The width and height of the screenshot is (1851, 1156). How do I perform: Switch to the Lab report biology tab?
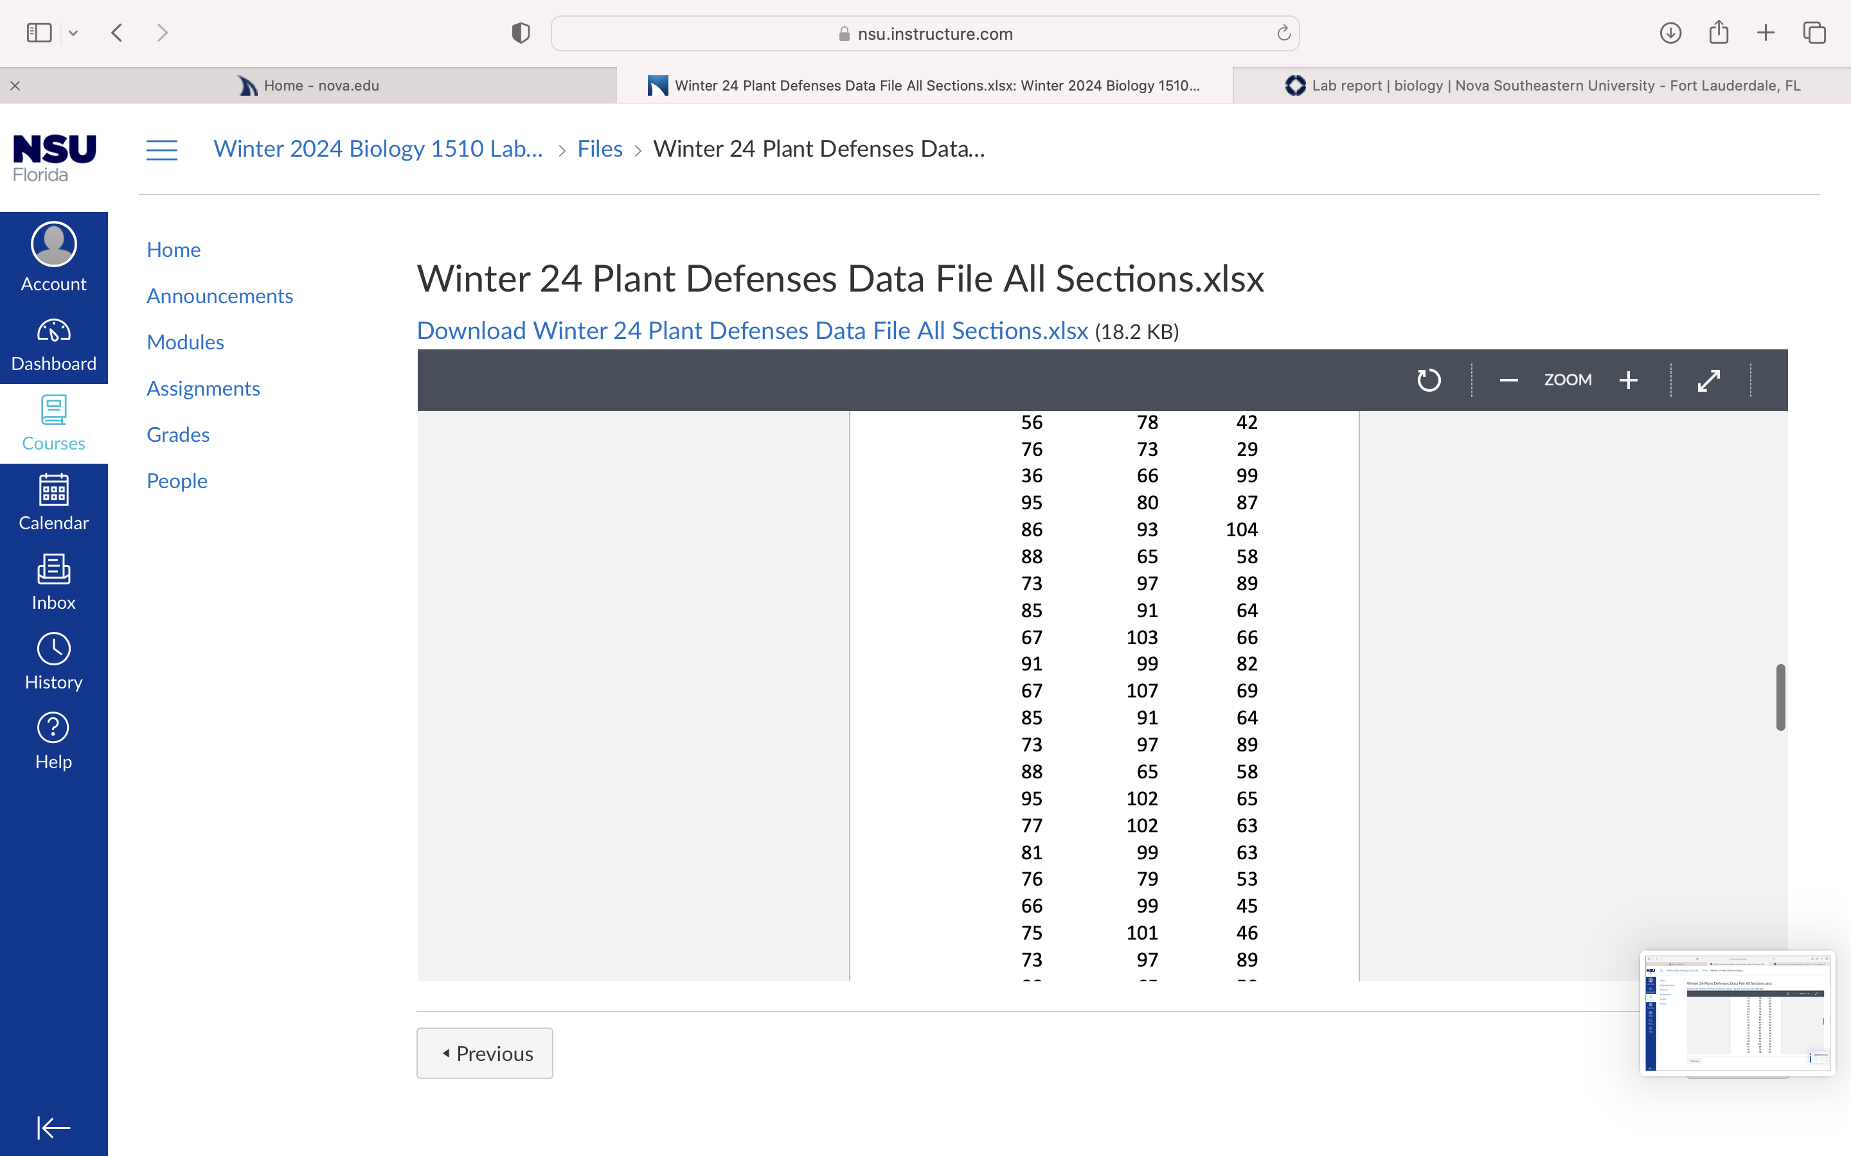1542,85
